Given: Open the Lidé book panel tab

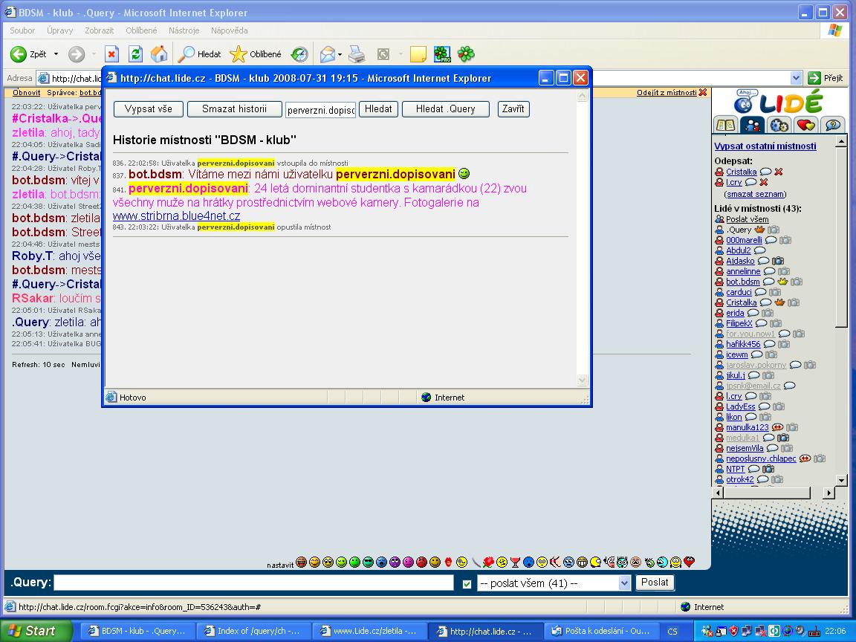Looking at the screenshot, I should coord(725,125).
